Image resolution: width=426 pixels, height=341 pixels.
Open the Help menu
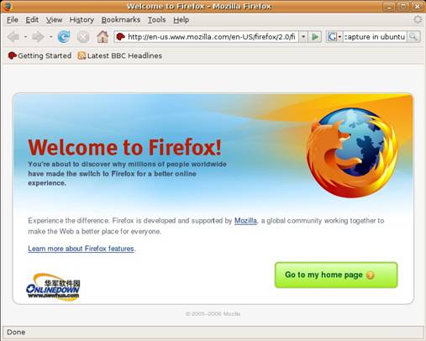pos(181,20)
